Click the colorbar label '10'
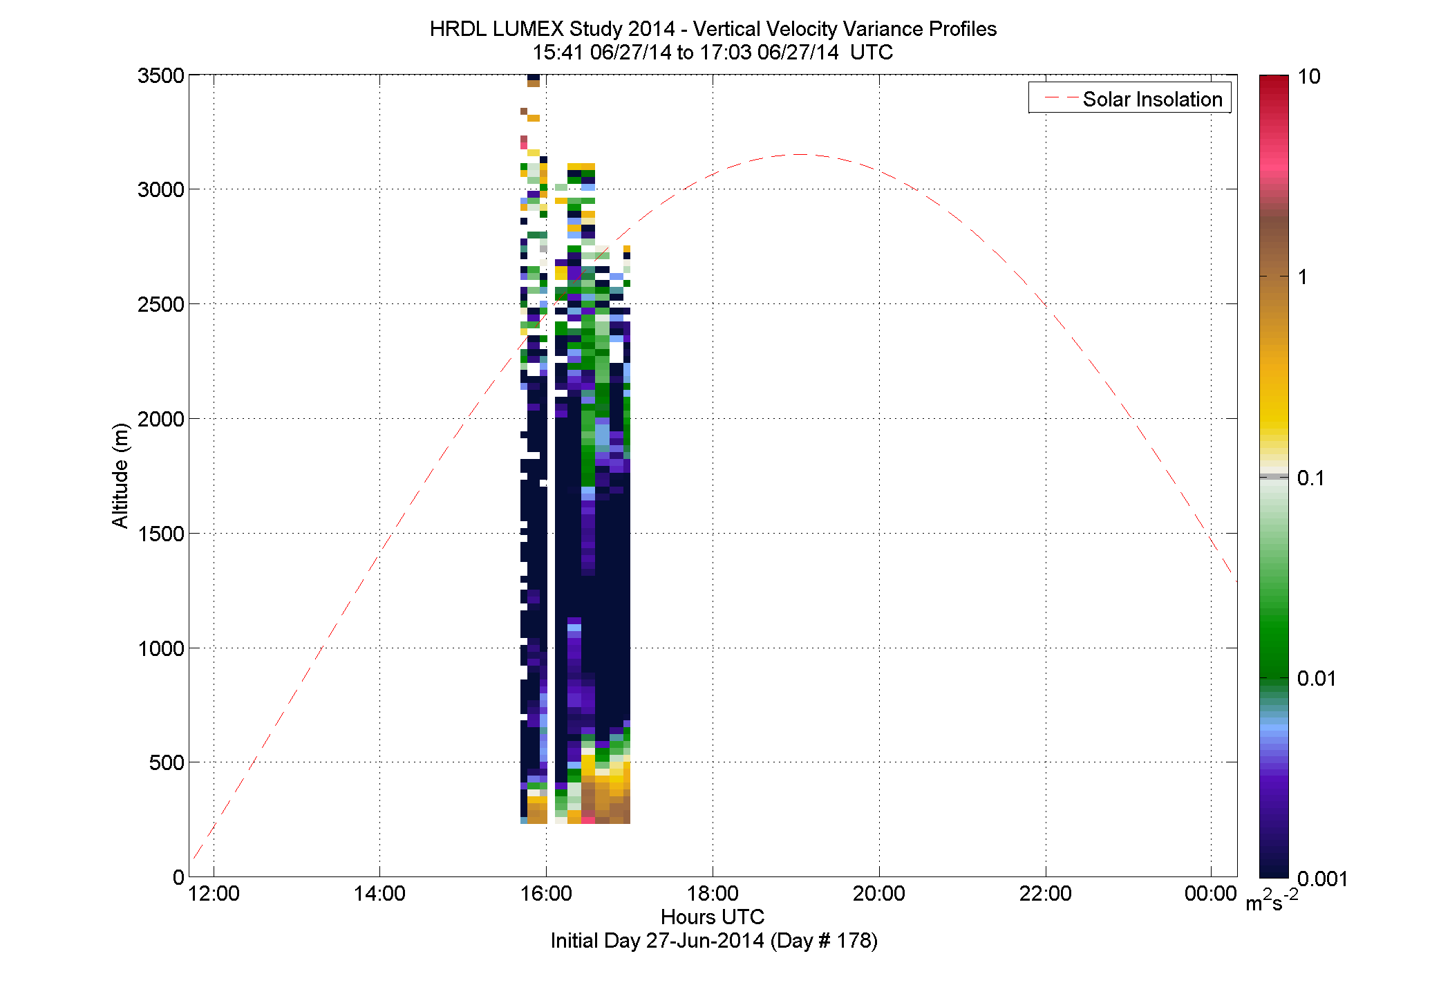 pos(1309,76)
